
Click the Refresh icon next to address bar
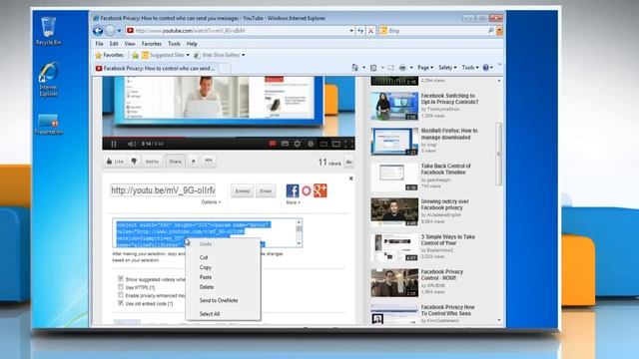point(360,31)
